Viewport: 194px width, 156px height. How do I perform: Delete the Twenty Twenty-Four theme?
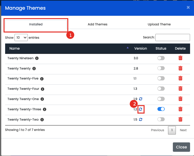[x=180, y=89]
